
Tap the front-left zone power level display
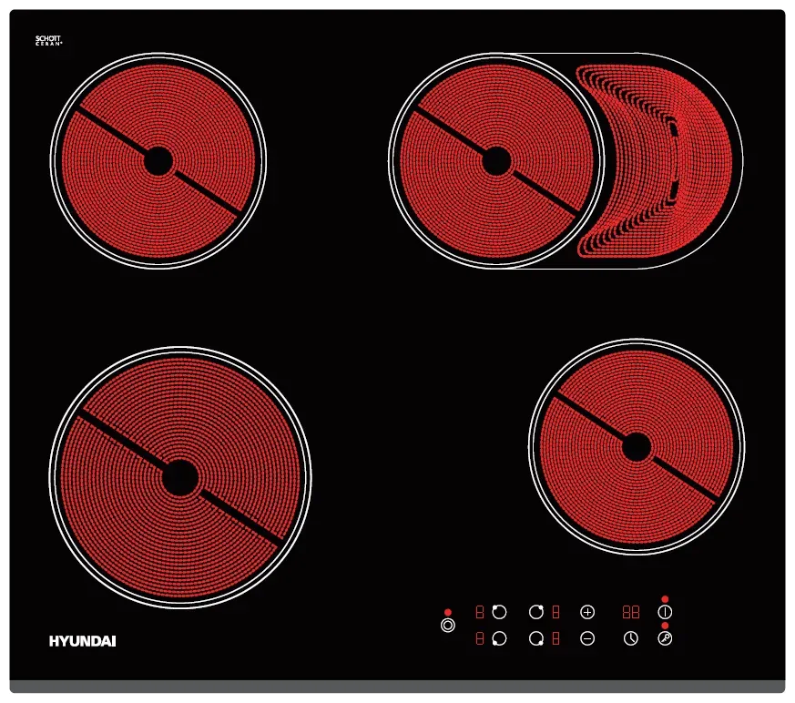[480, 638]
